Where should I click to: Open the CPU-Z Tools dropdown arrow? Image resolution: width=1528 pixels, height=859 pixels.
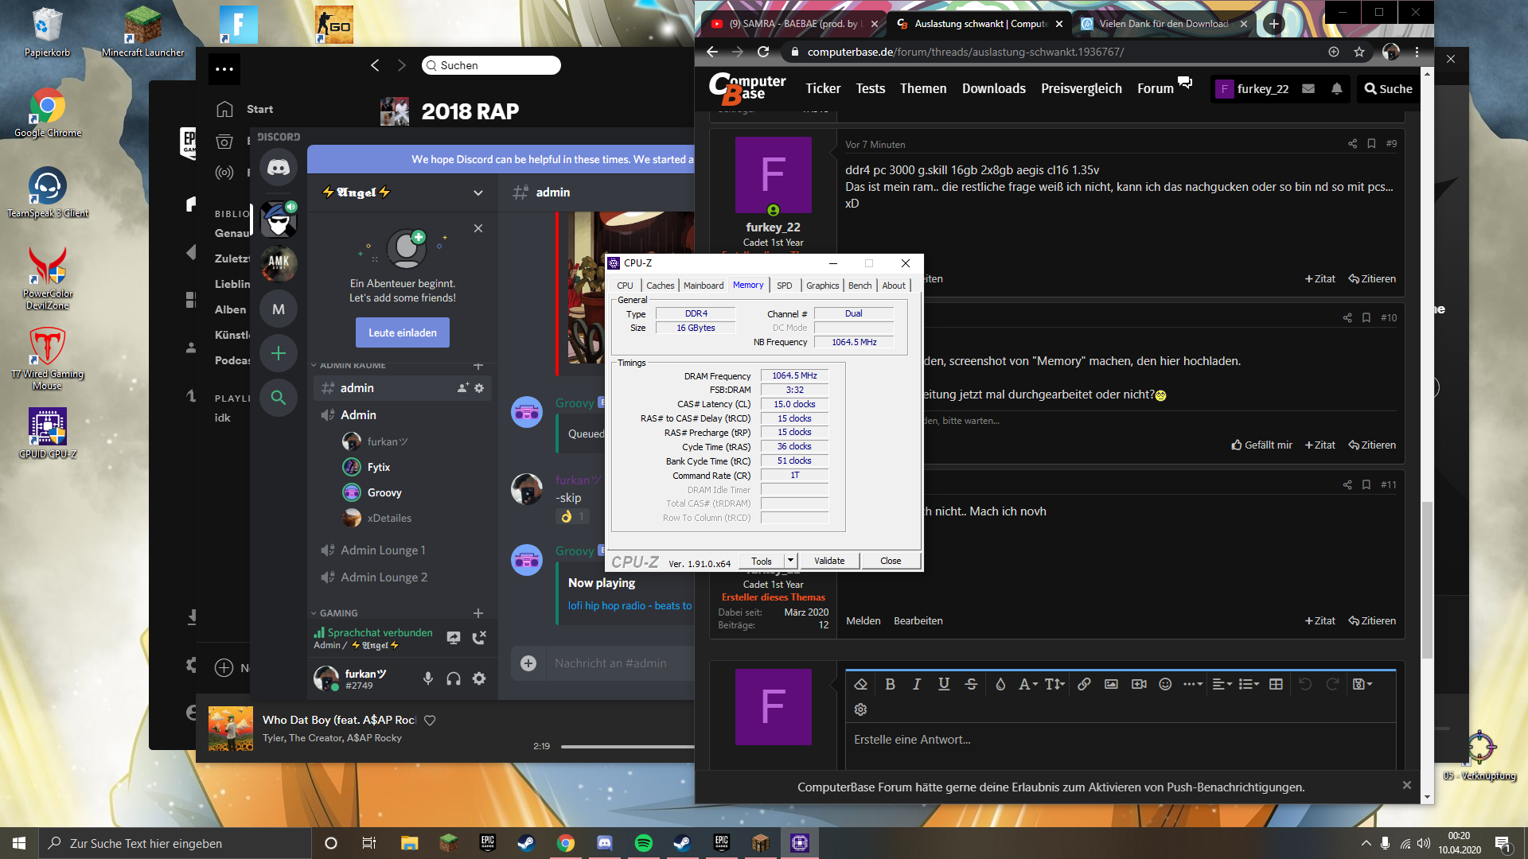[x=790, y=561]
